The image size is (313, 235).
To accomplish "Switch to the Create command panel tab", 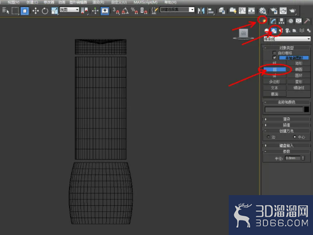I will click(x=264, y=21).
